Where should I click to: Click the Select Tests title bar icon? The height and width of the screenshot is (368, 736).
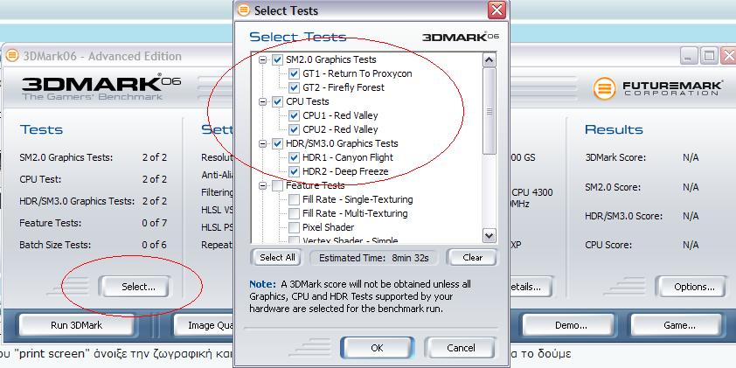[244, 10]
